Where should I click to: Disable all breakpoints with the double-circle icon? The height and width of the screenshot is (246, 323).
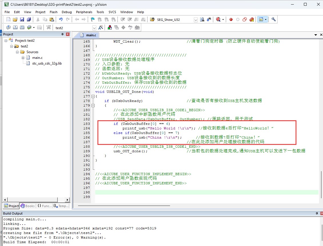tap(245, 19)
